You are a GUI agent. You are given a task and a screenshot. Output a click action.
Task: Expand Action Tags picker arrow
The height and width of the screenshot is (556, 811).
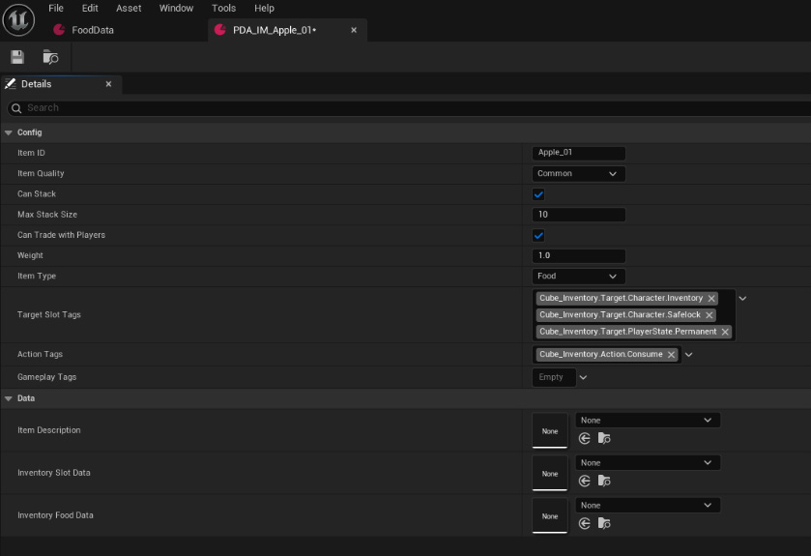(688, 355)
